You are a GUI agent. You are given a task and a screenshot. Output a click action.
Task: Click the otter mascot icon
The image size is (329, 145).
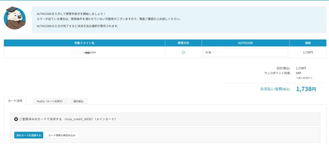click(14, 18)
